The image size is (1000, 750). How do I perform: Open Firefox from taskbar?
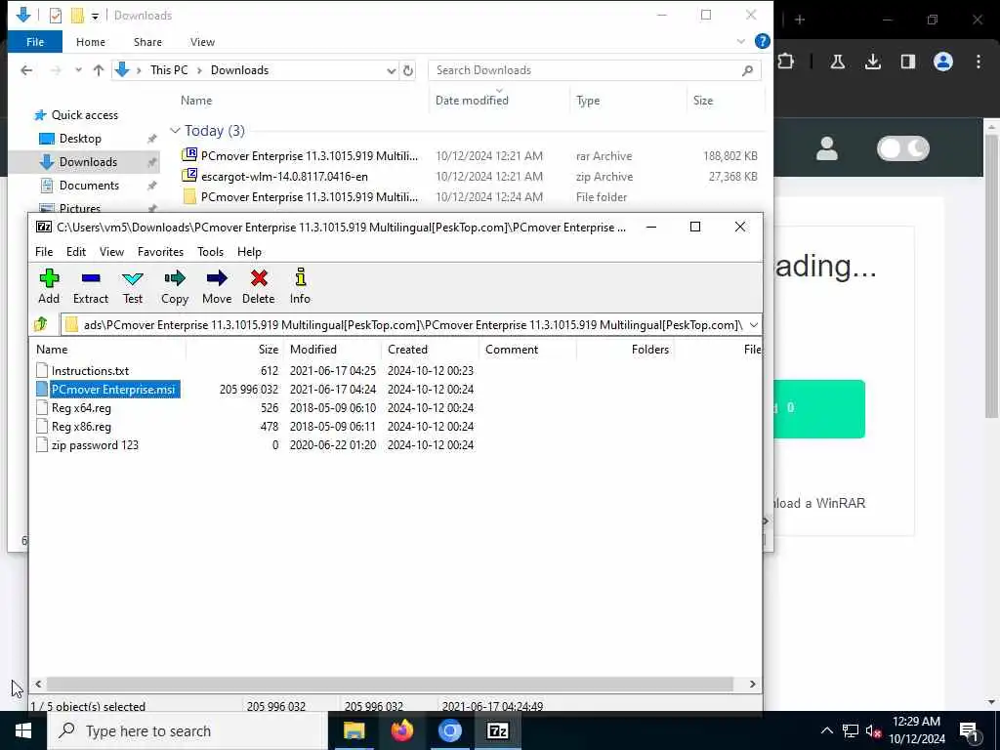401,730
